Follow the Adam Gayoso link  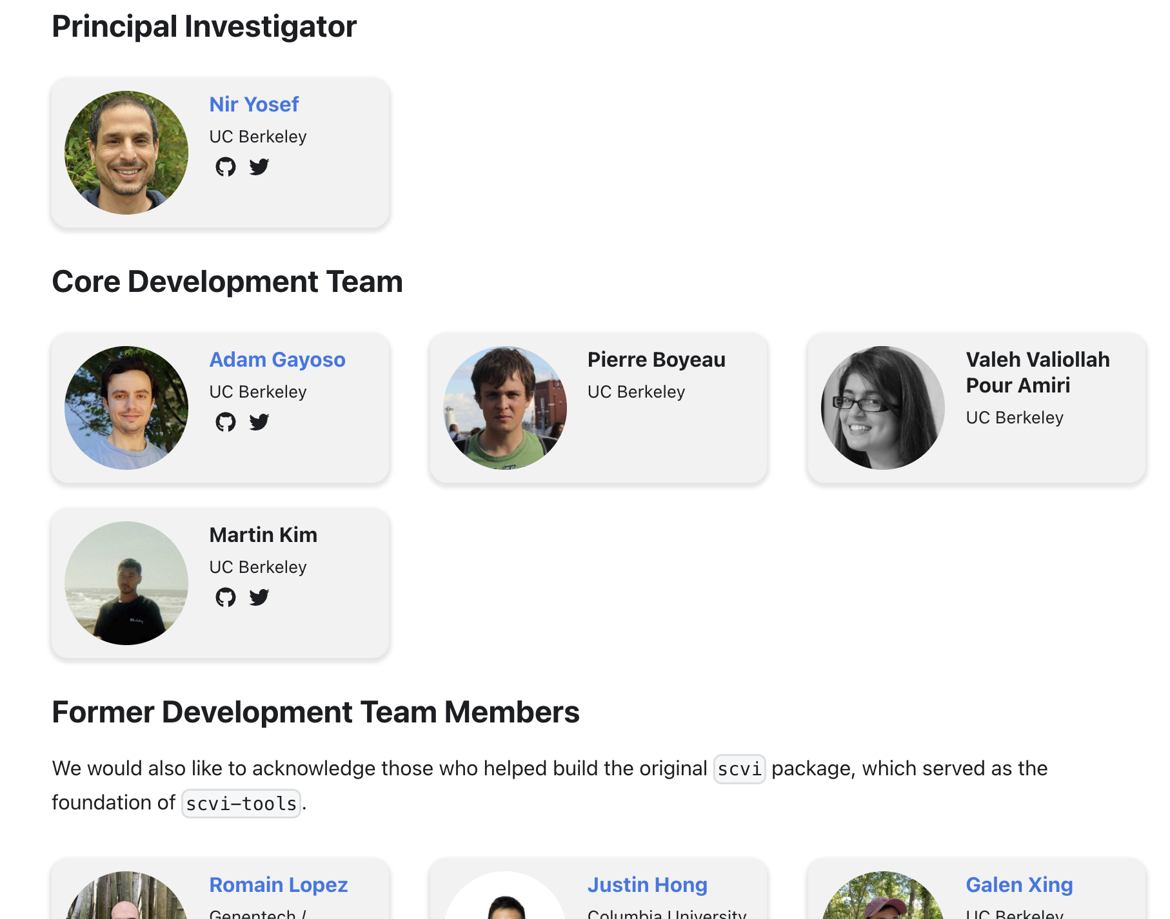coord(277,360)
